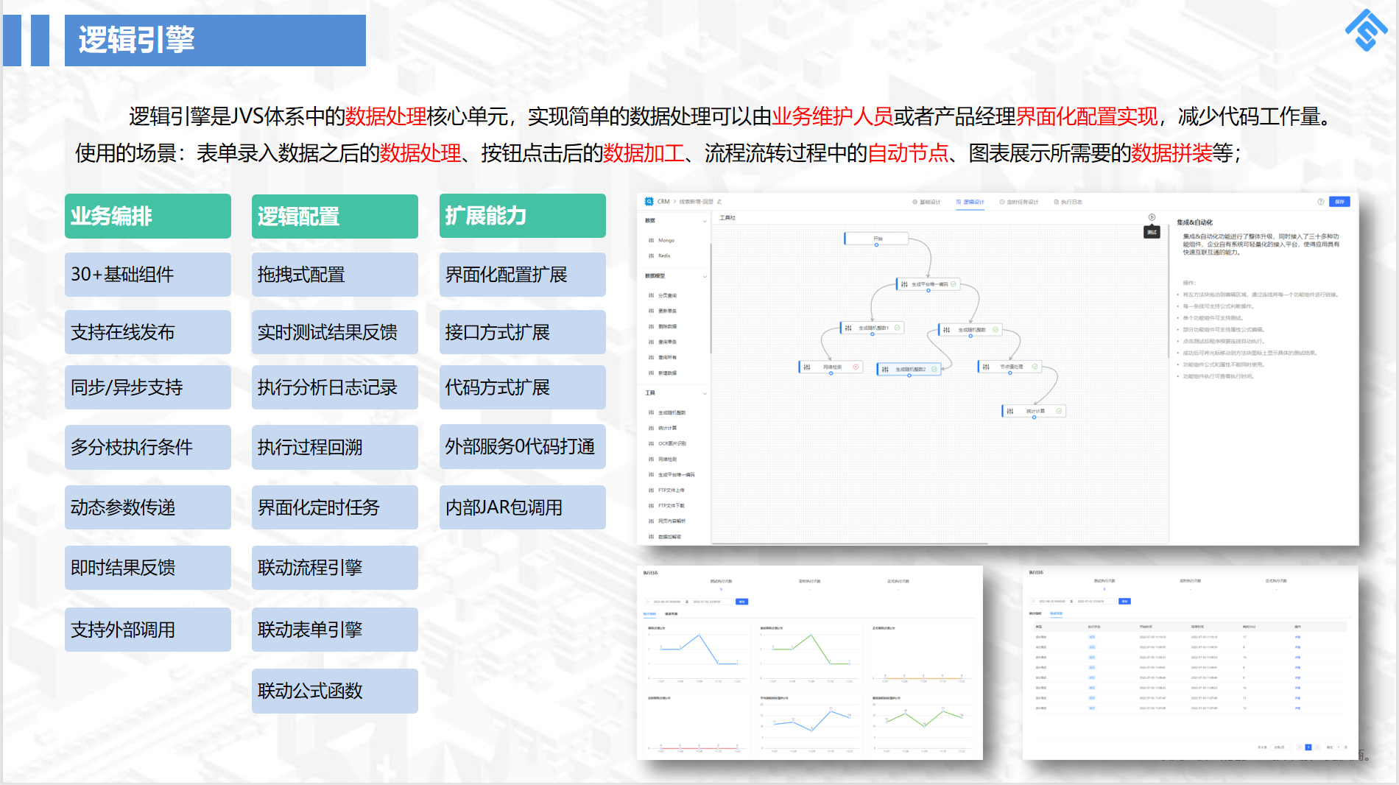Image resolution: width=1399 pixels, height=785 pixels.
Task: Click the CRM app logo icon
Action: [649, 201]
